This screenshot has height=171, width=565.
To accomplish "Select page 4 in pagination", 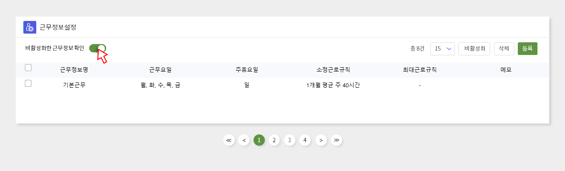I will point(305,140).
